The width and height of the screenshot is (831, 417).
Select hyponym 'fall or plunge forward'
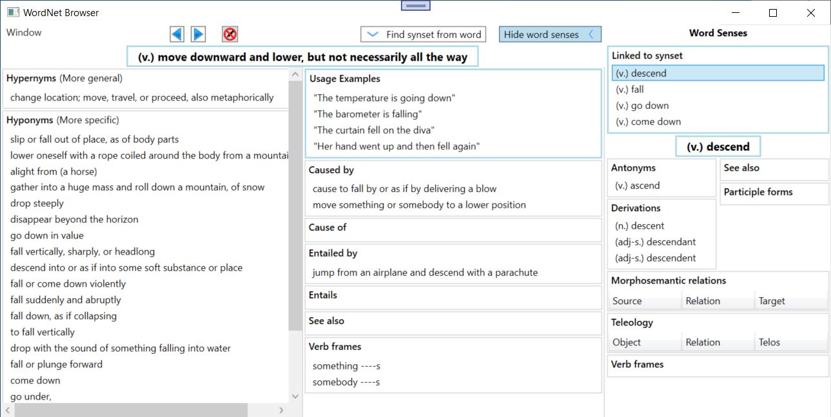click(x=56, y=365)
